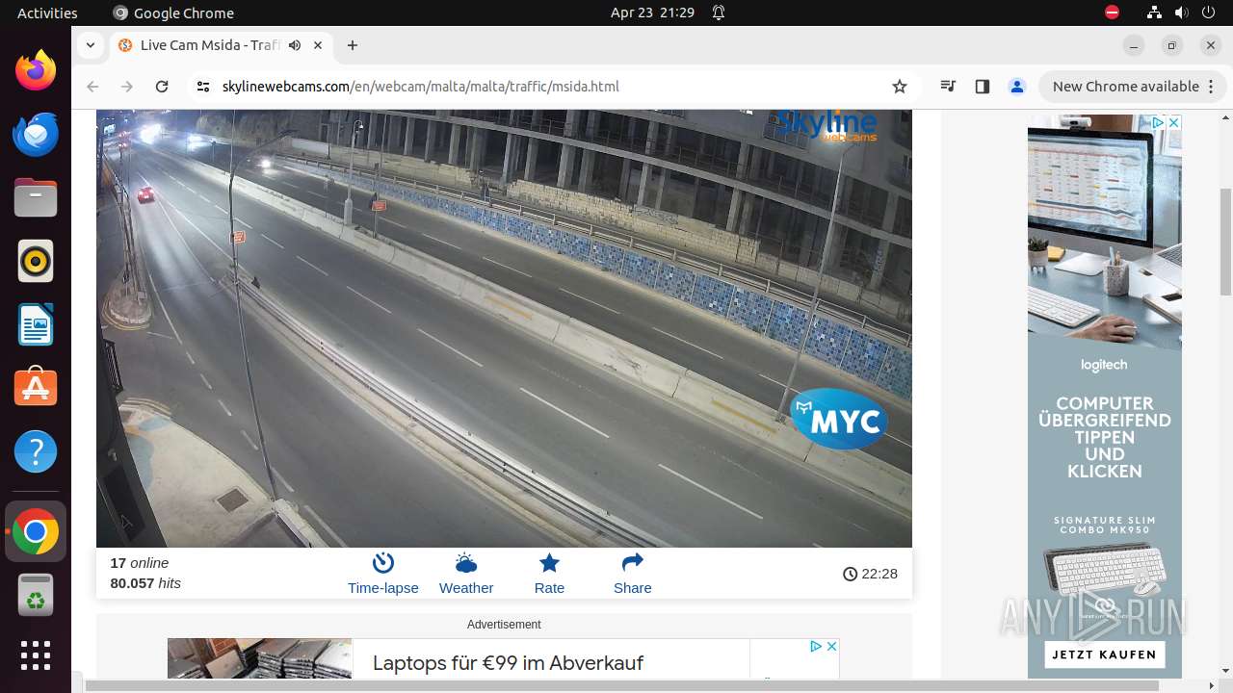1233x693 pixels.
Task: Open system menu via volume icon
Action: coord(1182,13)
